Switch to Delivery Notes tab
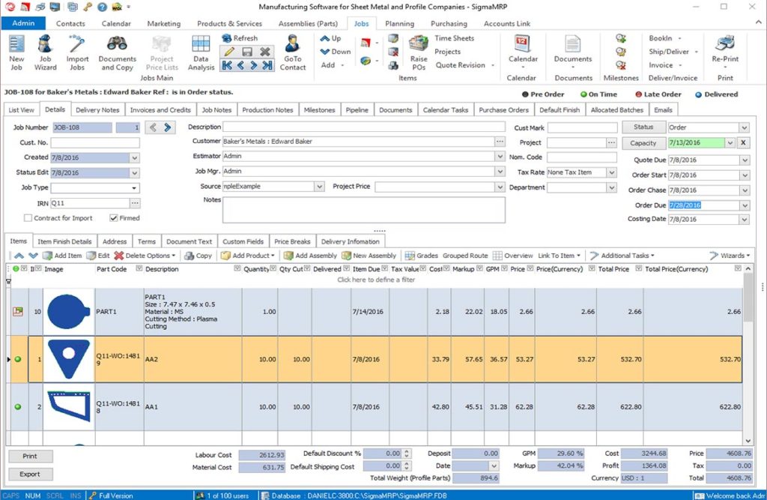The image size is (767, 500). tap(97, 110)
